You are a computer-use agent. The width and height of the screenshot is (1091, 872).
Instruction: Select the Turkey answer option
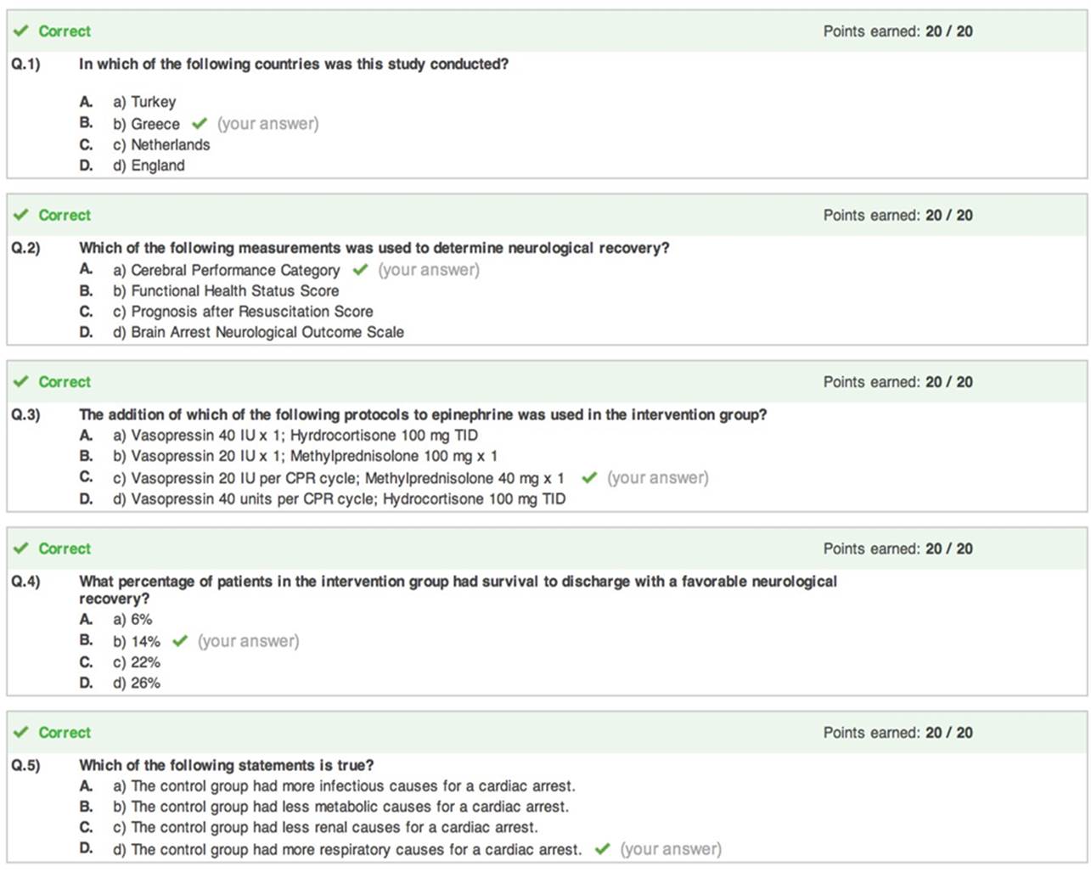[x=144, y=102]
